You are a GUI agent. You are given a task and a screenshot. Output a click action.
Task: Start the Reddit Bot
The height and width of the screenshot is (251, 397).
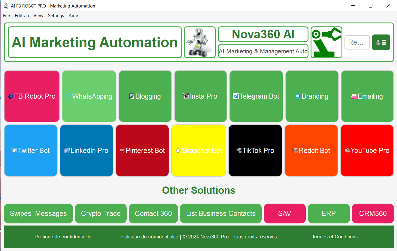click(x=311, y=151)
